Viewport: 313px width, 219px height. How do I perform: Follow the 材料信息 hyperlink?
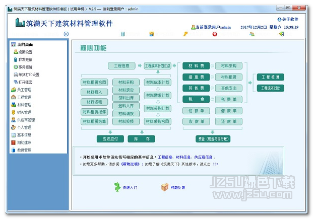pyautogui.click(x=183, y=157)
